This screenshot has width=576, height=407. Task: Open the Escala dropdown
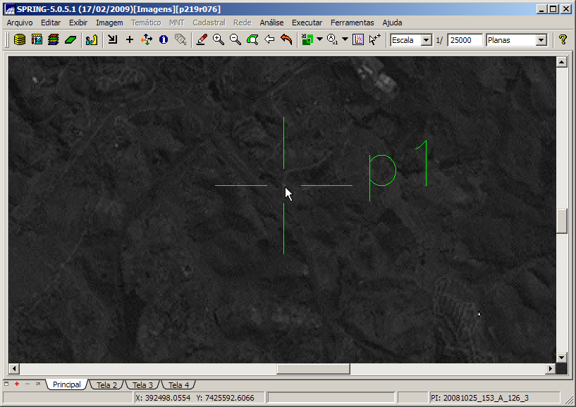pyautogui.click(x=426, y=40)
